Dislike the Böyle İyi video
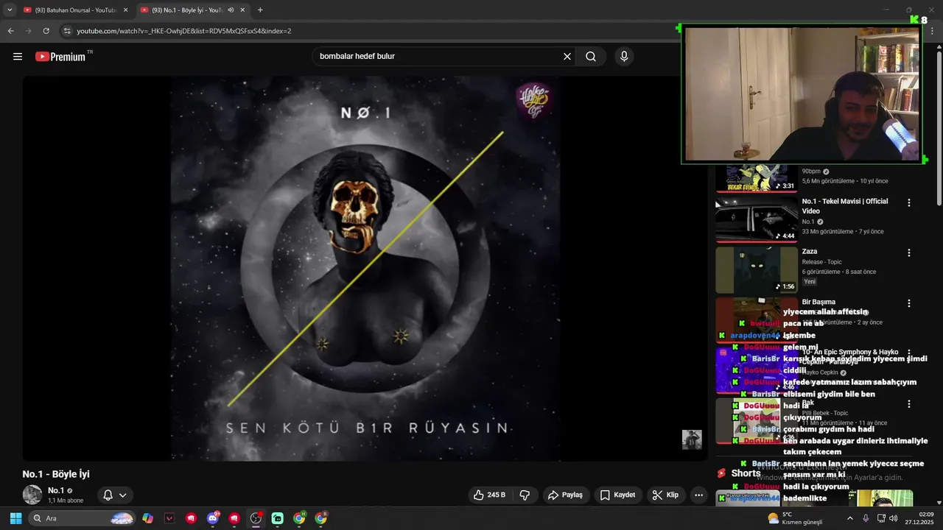Viewport: 943px width, 530px height. click(525, 495)
